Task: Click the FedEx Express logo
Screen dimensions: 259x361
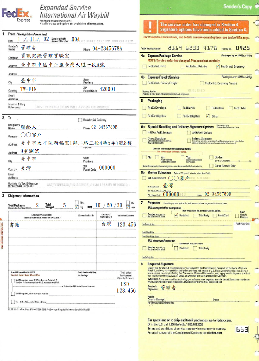Action: coord(17,15)
